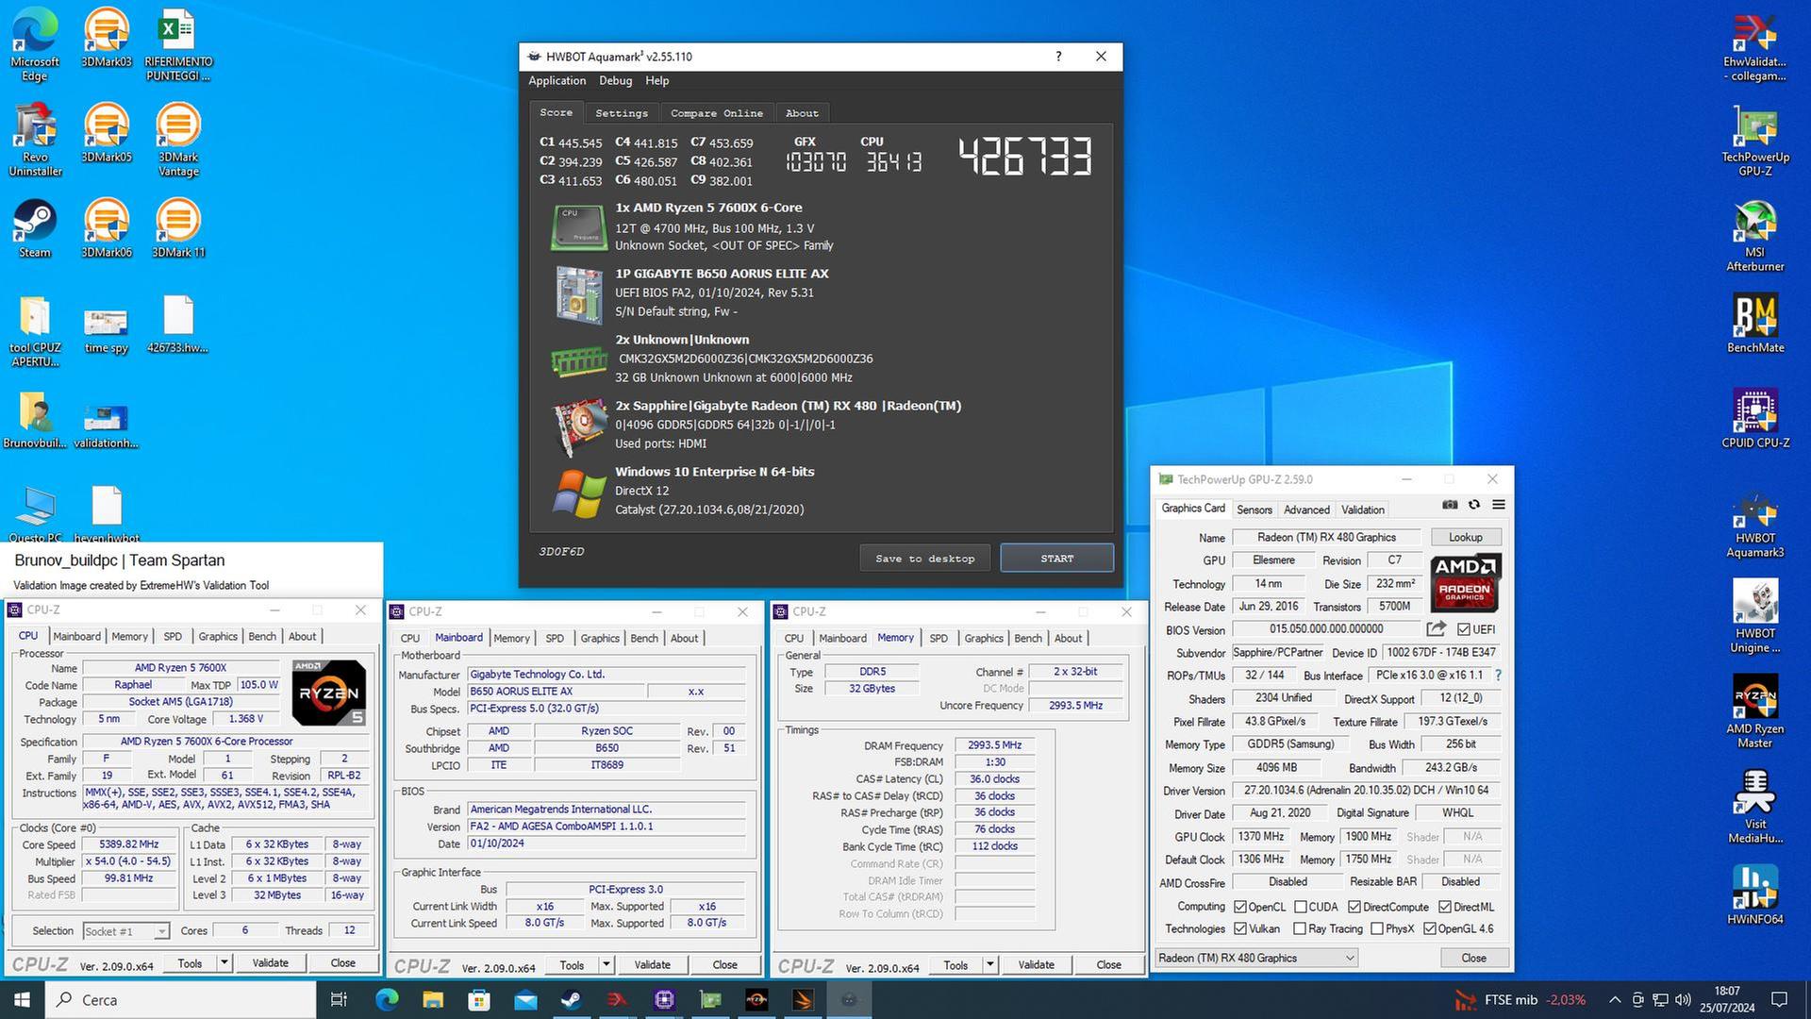The height and width of the screenshot is (1019, 1811).
Task: Click the Lookup button in GPU-Z
Action: click(1465, 537)
